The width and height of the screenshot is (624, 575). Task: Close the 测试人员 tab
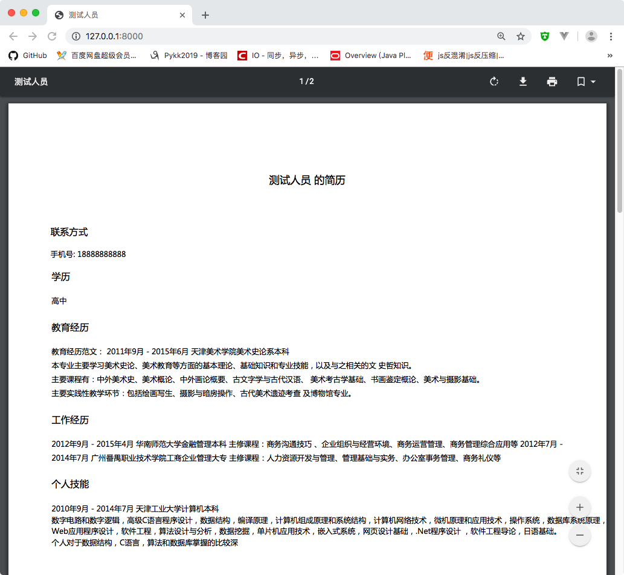(182, 15)
